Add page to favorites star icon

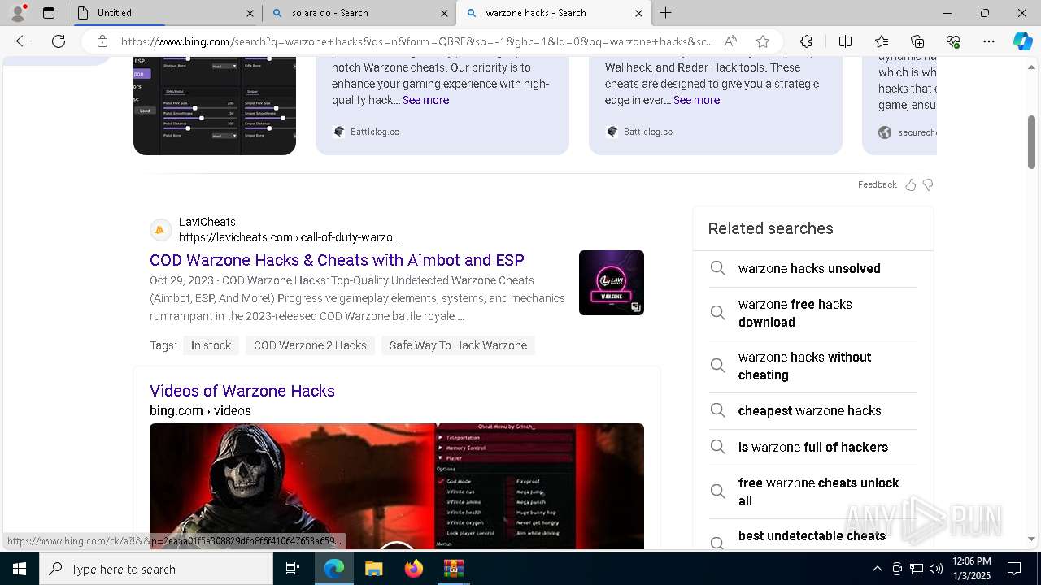pyautogui.click(x=762, y=41)
